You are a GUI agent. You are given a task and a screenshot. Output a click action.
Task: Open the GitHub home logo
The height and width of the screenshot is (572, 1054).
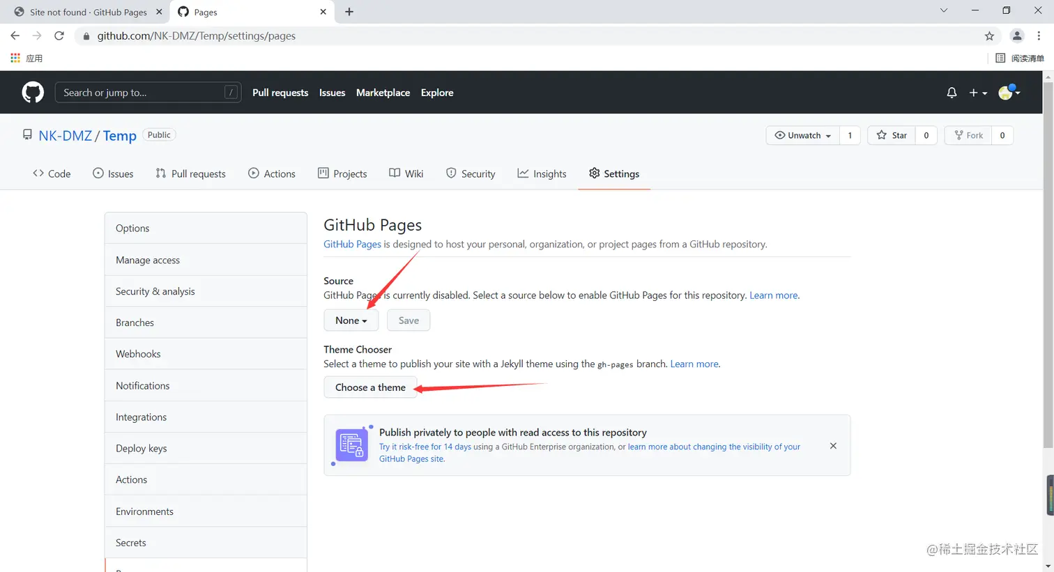[33, 92]
